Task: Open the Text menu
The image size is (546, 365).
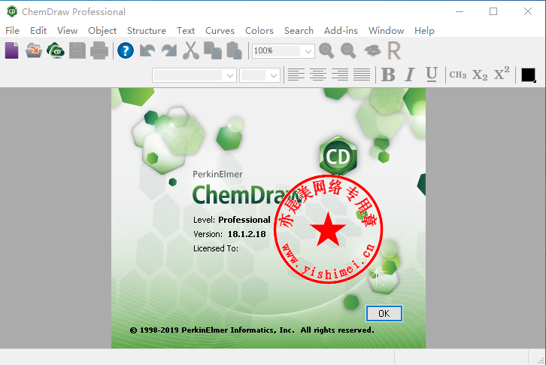Action: 186,31
